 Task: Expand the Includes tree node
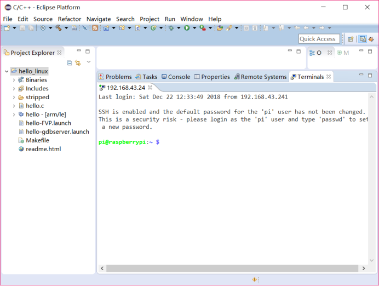pyautogui.click(x=14, y=89)
